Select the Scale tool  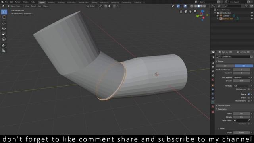[4, 34]
